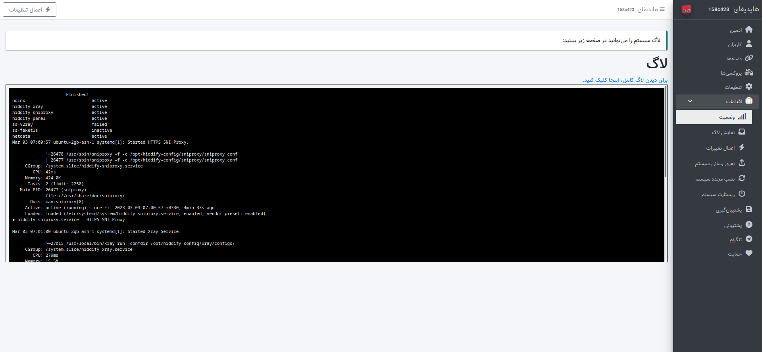Click the Settings (تنظیمات) gear icon
Image resolution: width=762 pixels, height=352 pixels.
749,87
